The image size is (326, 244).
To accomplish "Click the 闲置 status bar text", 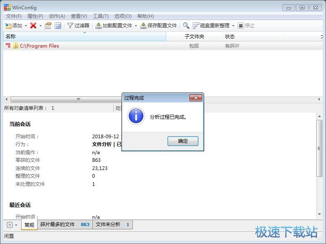I will coord(9,236).
